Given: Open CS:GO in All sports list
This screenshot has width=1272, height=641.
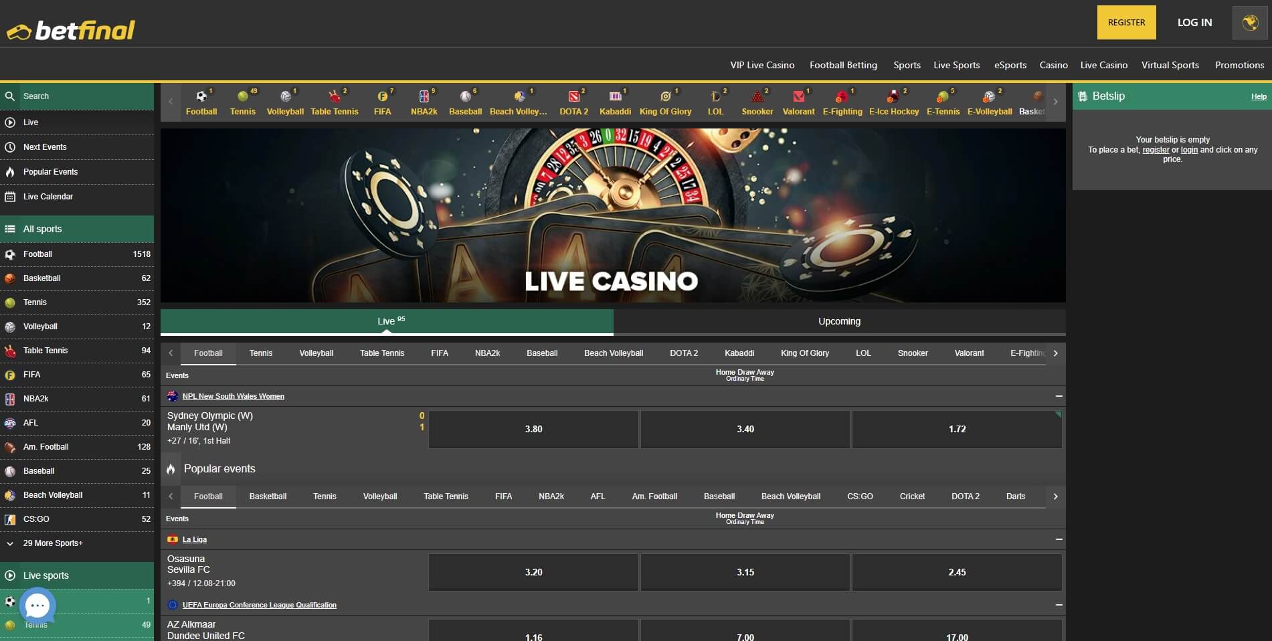Looking at the screenshot, I should click(x=77, y=519).
